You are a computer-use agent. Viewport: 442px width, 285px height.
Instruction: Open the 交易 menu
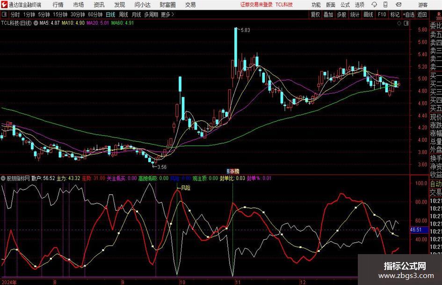(x=190, y=5)
